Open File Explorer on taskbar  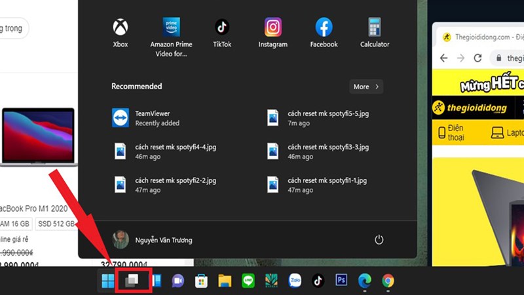[x=225, y=281]
